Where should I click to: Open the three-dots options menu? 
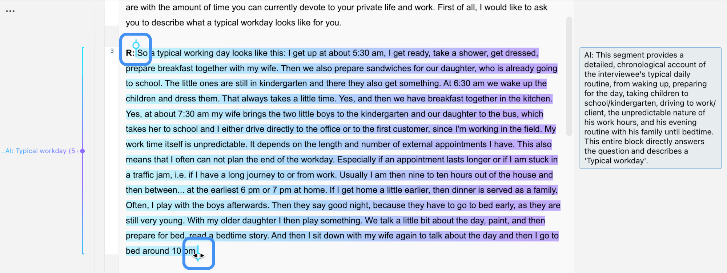click(10, 11)
